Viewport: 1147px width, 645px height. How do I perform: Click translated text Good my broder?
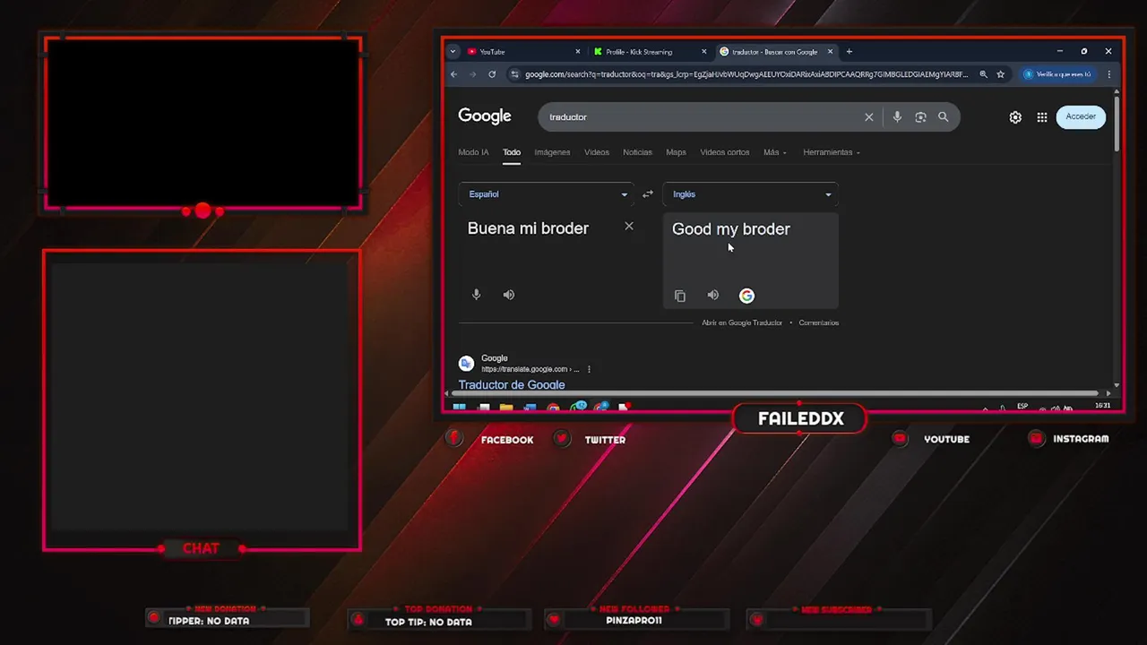click(x=731, y=229)
